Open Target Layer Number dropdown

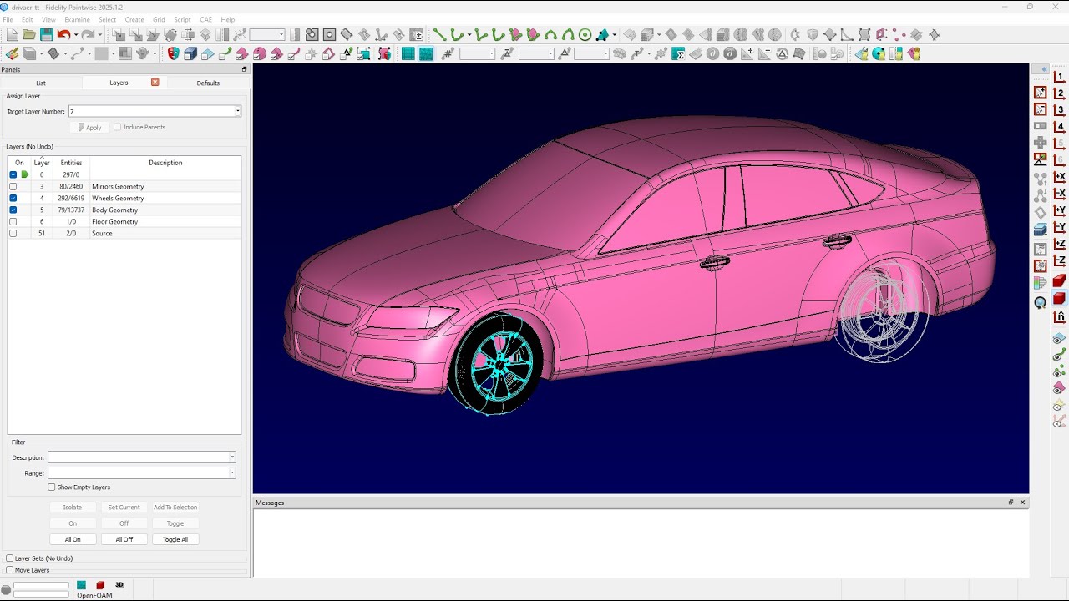pyautogui.click(x=237, y=111)
